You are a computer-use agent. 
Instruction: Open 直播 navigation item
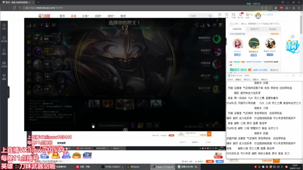73,16
